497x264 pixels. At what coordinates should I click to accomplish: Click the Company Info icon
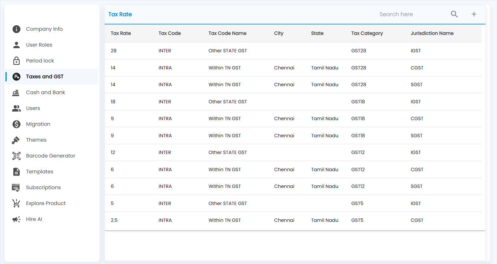click(16, 29)
